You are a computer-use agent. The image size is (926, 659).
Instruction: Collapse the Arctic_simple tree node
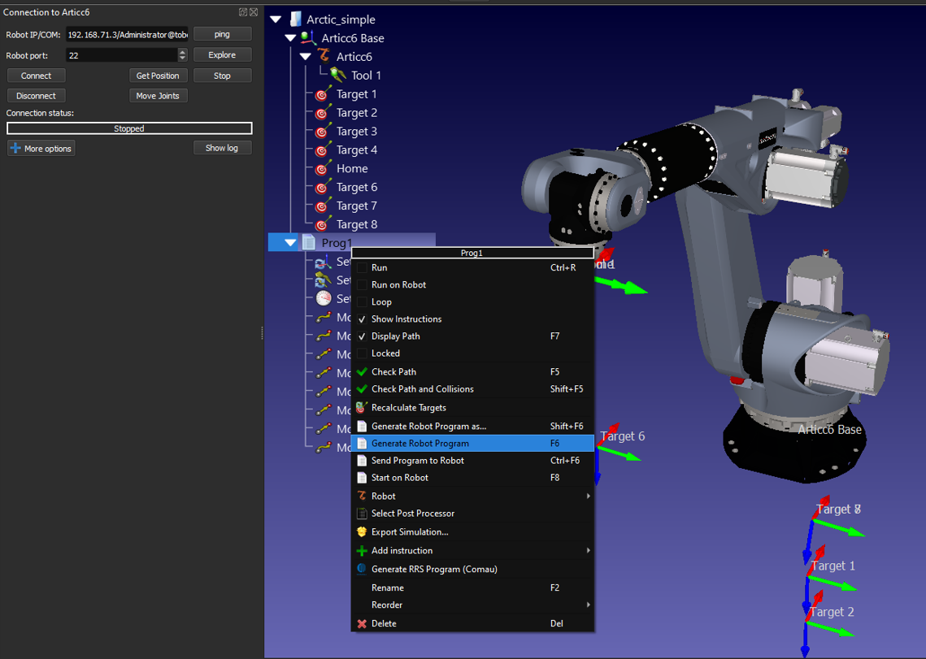coord(276,19)
